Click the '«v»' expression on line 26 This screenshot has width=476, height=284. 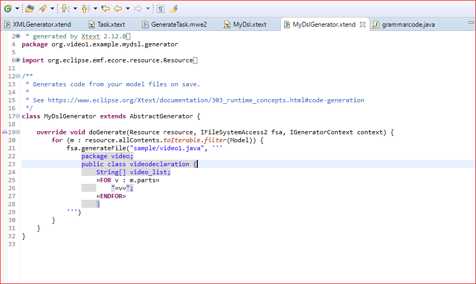tap(121, 188)
